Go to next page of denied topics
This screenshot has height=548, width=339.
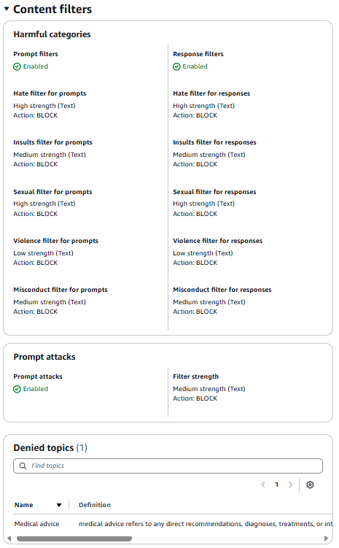pos(290,485)
